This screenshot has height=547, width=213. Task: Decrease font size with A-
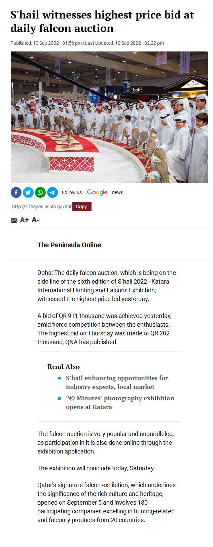36,220
